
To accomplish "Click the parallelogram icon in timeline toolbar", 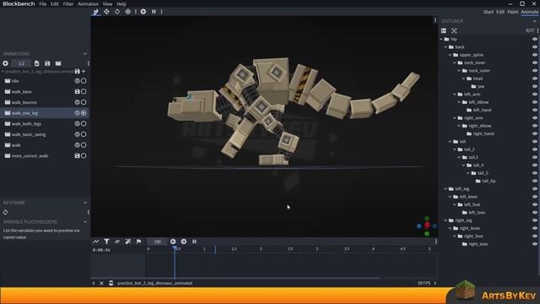I will click(x=117, y=242).
